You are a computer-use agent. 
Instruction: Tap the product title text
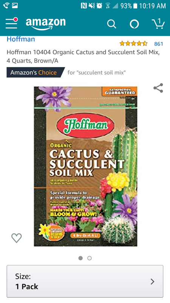click(x=83, y=56)
